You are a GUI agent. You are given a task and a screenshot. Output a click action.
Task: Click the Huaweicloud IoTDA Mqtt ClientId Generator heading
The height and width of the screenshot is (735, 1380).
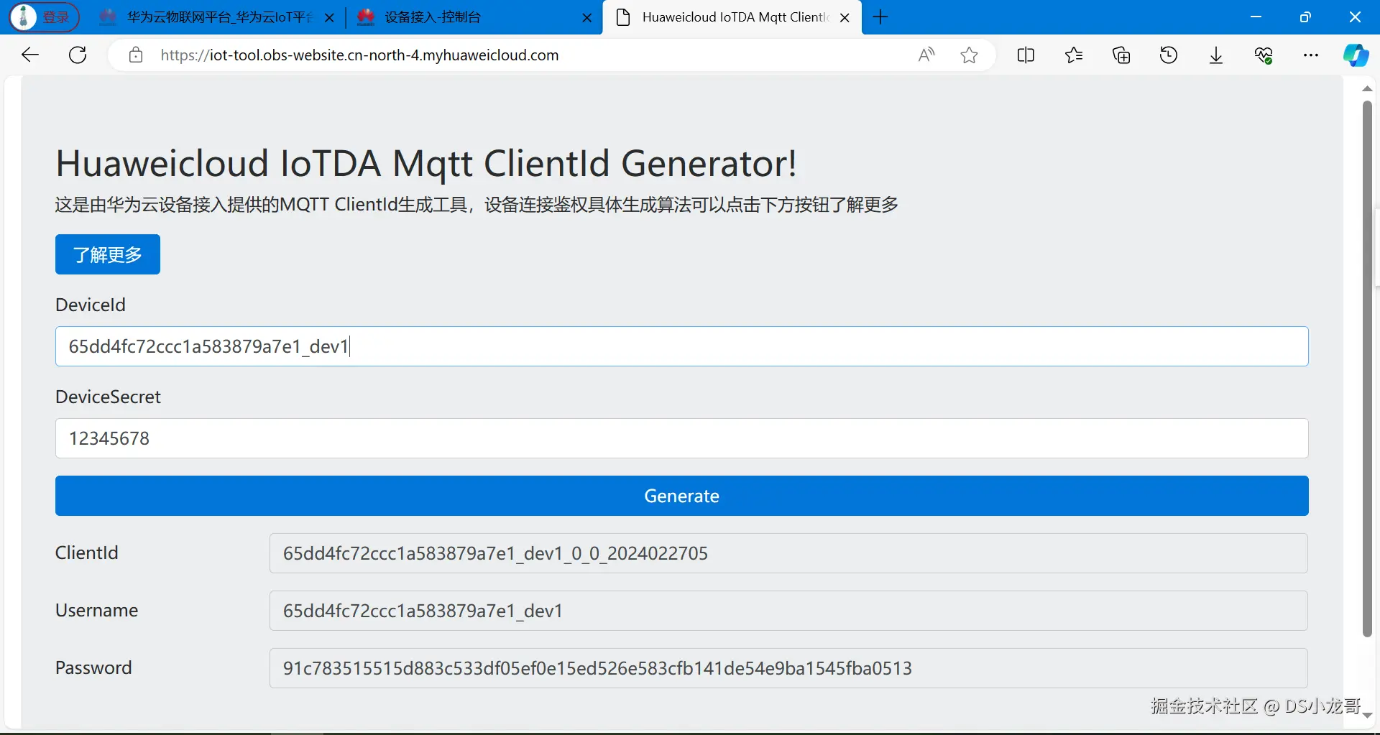(426, 164)
